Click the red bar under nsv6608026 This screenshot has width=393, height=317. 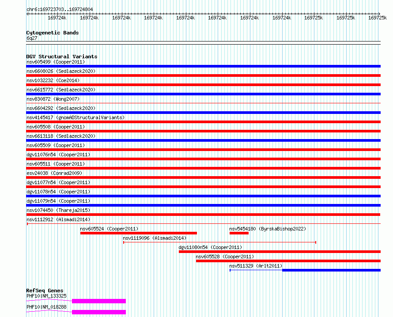(203, 75)
